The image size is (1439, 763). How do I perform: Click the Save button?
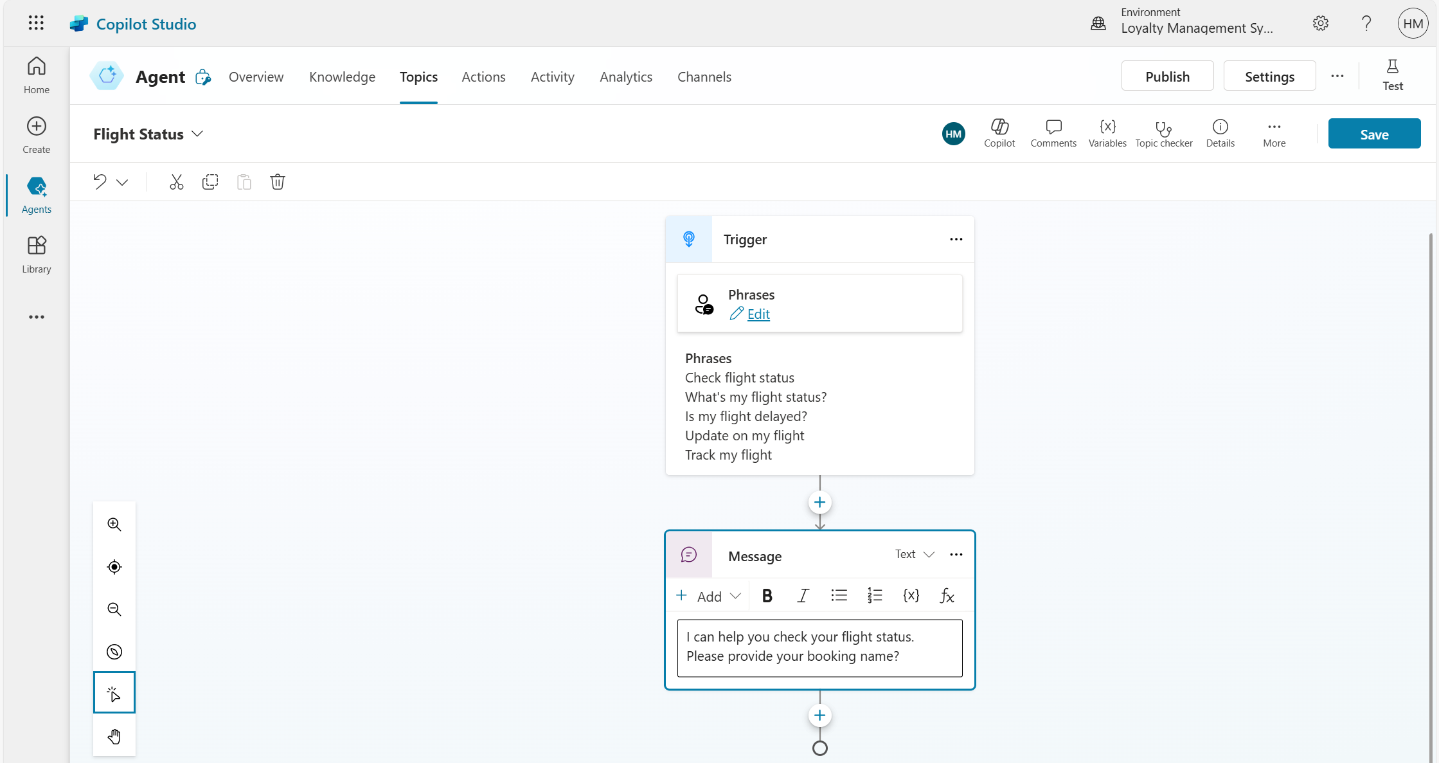[x=1373, y=134]
